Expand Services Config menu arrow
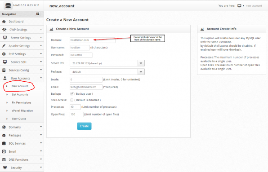This screenshot has height=172, width=268. [x=41, y=70]
